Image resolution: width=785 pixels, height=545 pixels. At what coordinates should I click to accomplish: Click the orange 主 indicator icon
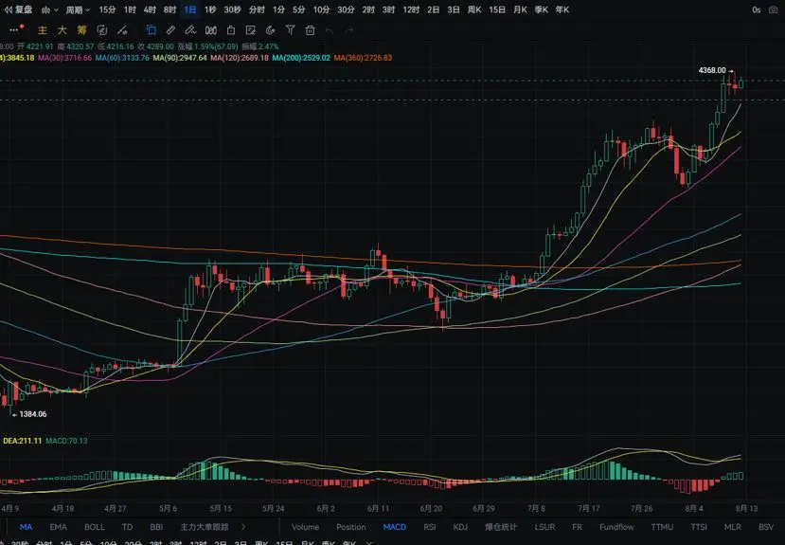[x=43, y=30]
